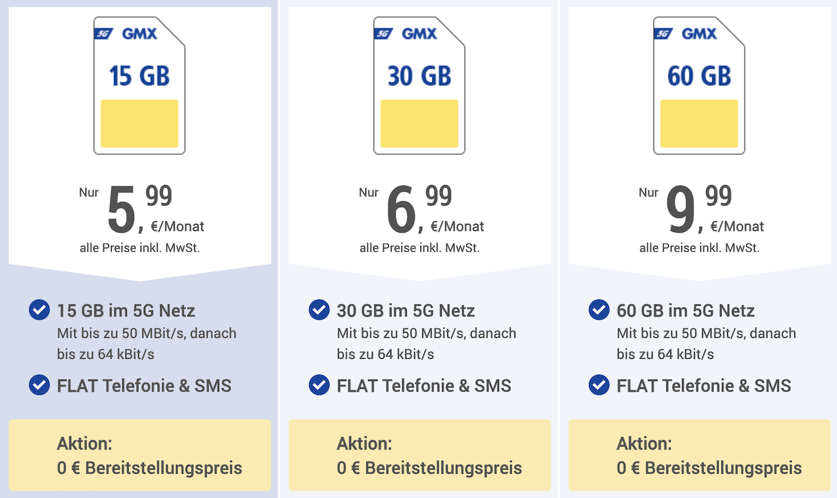Click the '60 GB im 5G Netz' text
The width and height of the screenshot is (837, 498).
686,310
